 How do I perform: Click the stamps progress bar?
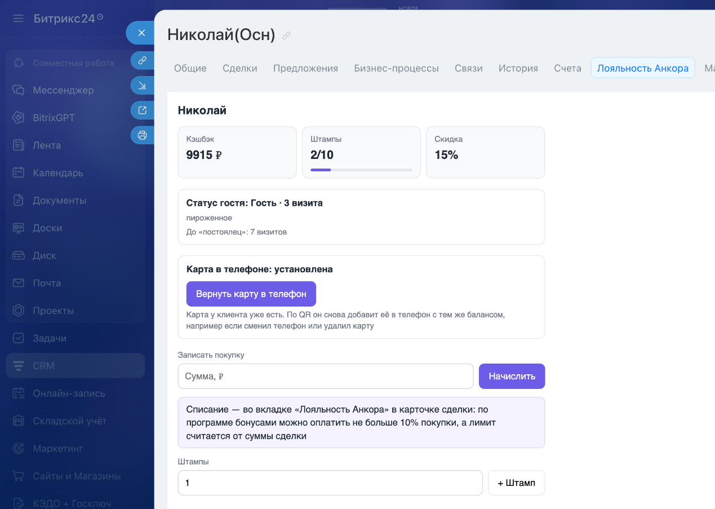[x=361, y=170]
